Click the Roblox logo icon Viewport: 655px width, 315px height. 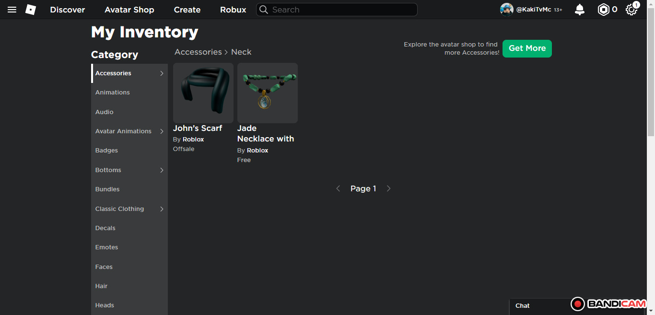click(x=31, y=10)
